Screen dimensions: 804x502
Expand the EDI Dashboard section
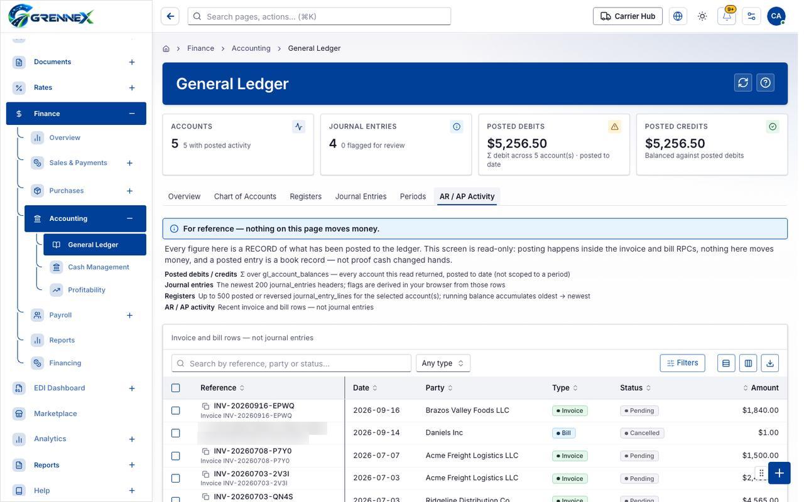pos(132,388)
